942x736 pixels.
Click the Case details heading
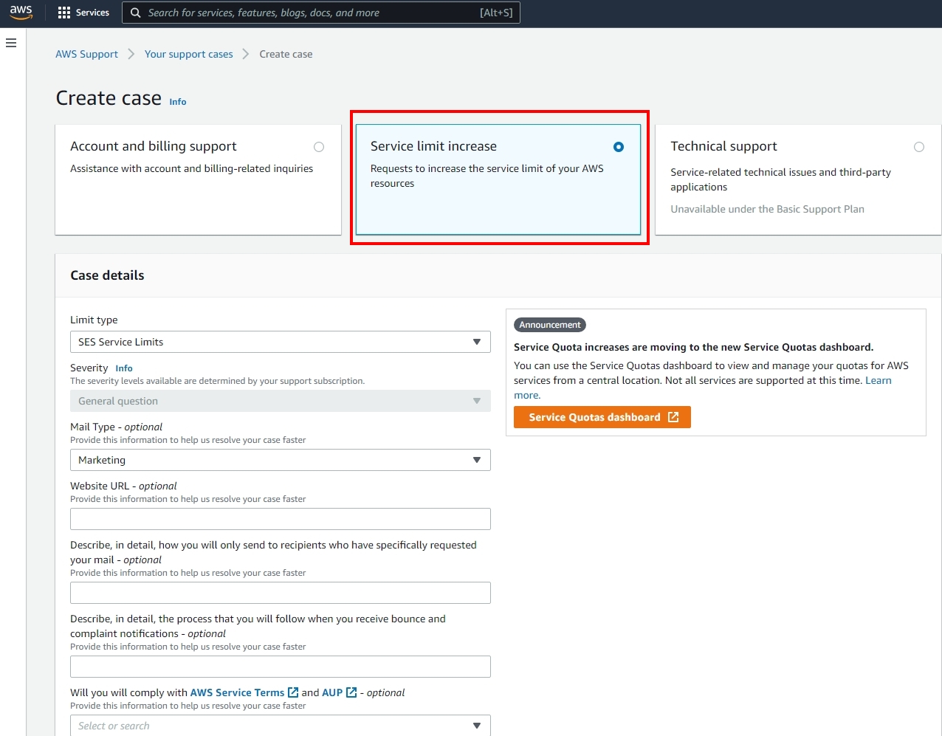coord(107,275)
